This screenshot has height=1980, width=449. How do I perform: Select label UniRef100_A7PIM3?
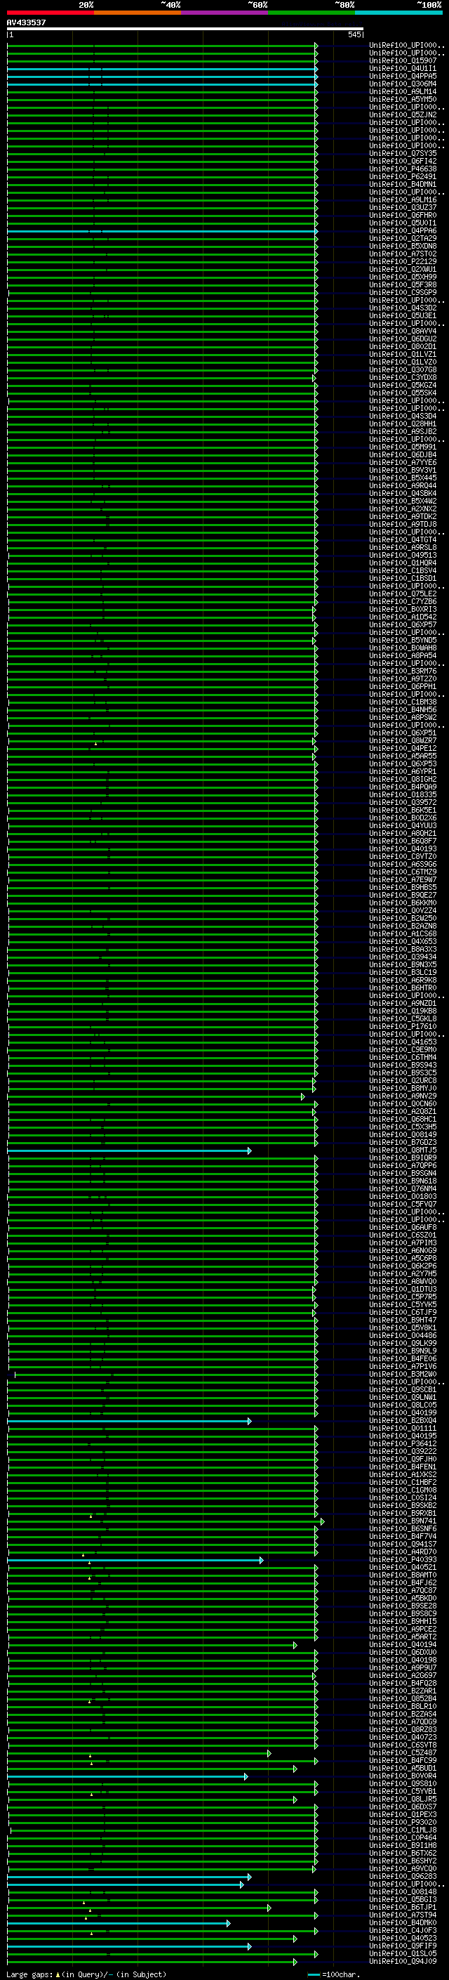coord(403,1243)
